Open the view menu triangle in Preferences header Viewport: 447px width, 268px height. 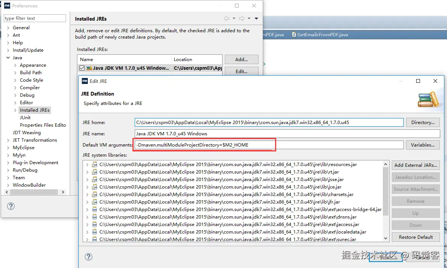coord(256,18)
